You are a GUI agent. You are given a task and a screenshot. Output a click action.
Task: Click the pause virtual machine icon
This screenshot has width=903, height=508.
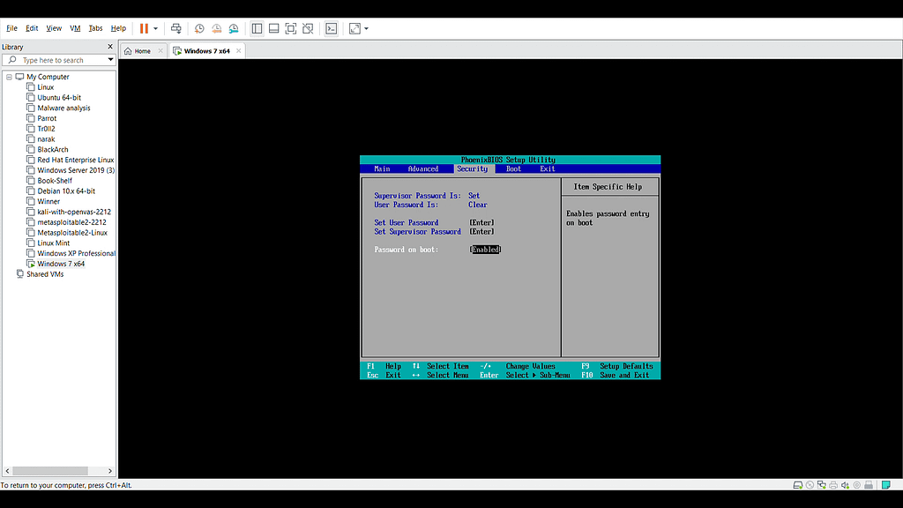pyautogui.click(x=144, y=28)
